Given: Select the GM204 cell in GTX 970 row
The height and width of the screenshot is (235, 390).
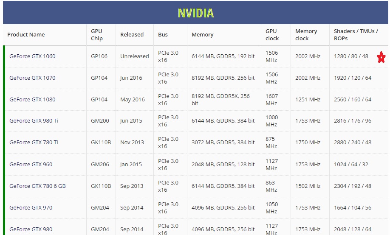Looking at the screenshot, I should [100, 208].
